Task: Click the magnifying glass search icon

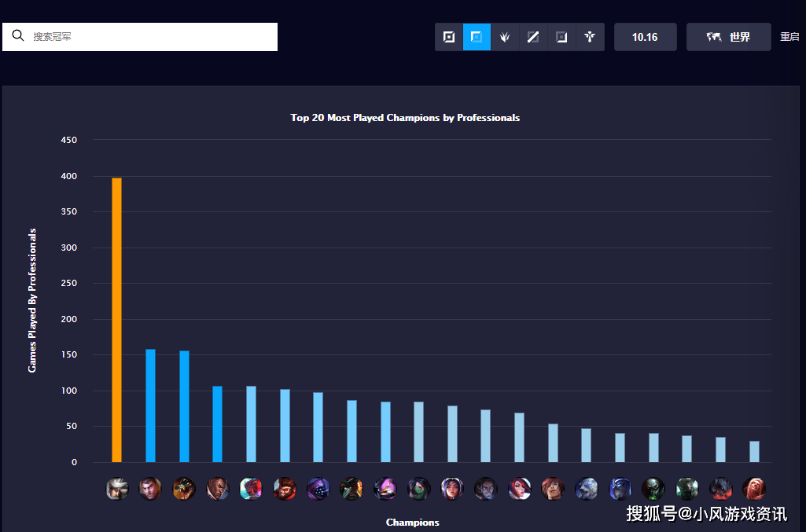Action: tap(18, 36)
